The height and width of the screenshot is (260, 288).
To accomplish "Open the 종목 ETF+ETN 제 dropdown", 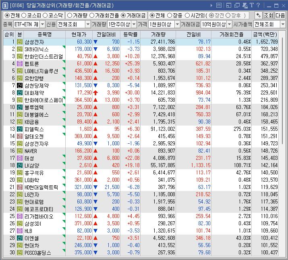I will click(42, 24).
